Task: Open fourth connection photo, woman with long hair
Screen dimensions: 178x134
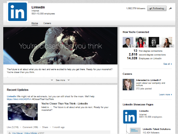Action: click(x=167, y=42)
